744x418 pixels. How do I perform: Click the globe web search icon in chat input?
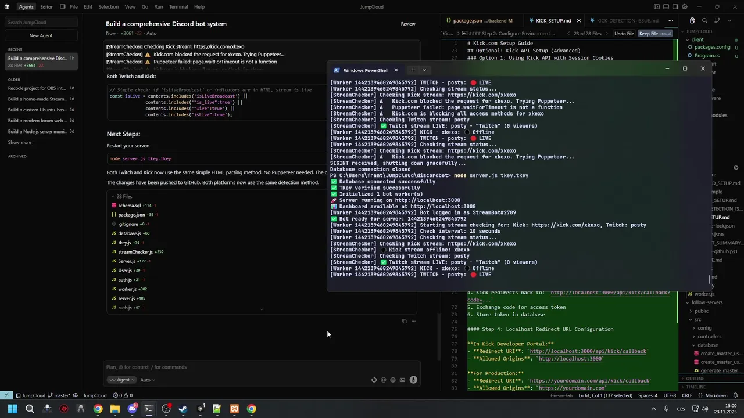tap(393, 380)
